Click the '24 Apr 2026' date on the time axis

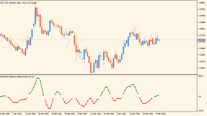(x=148, y=114)
